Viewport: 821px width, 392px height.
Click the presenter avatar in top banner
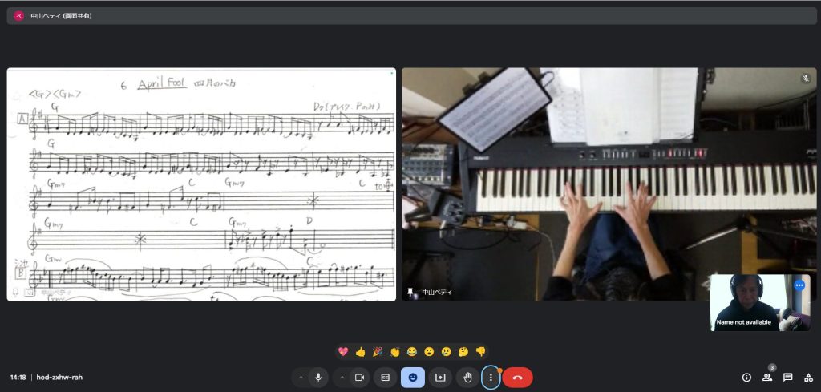pyautogui.click(x=19, y=16)
